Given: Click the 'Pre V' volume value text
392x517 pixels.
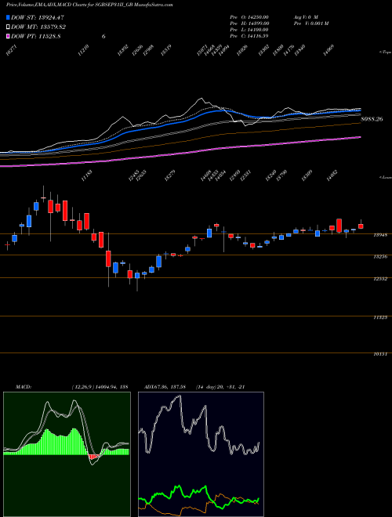Looking at the screenshot, I should (x=310, y=23).
